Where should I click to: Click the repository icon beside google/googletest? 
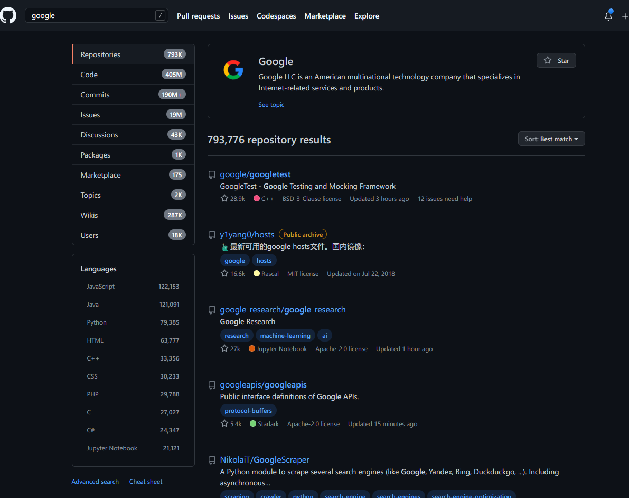[x=212, y=174]
